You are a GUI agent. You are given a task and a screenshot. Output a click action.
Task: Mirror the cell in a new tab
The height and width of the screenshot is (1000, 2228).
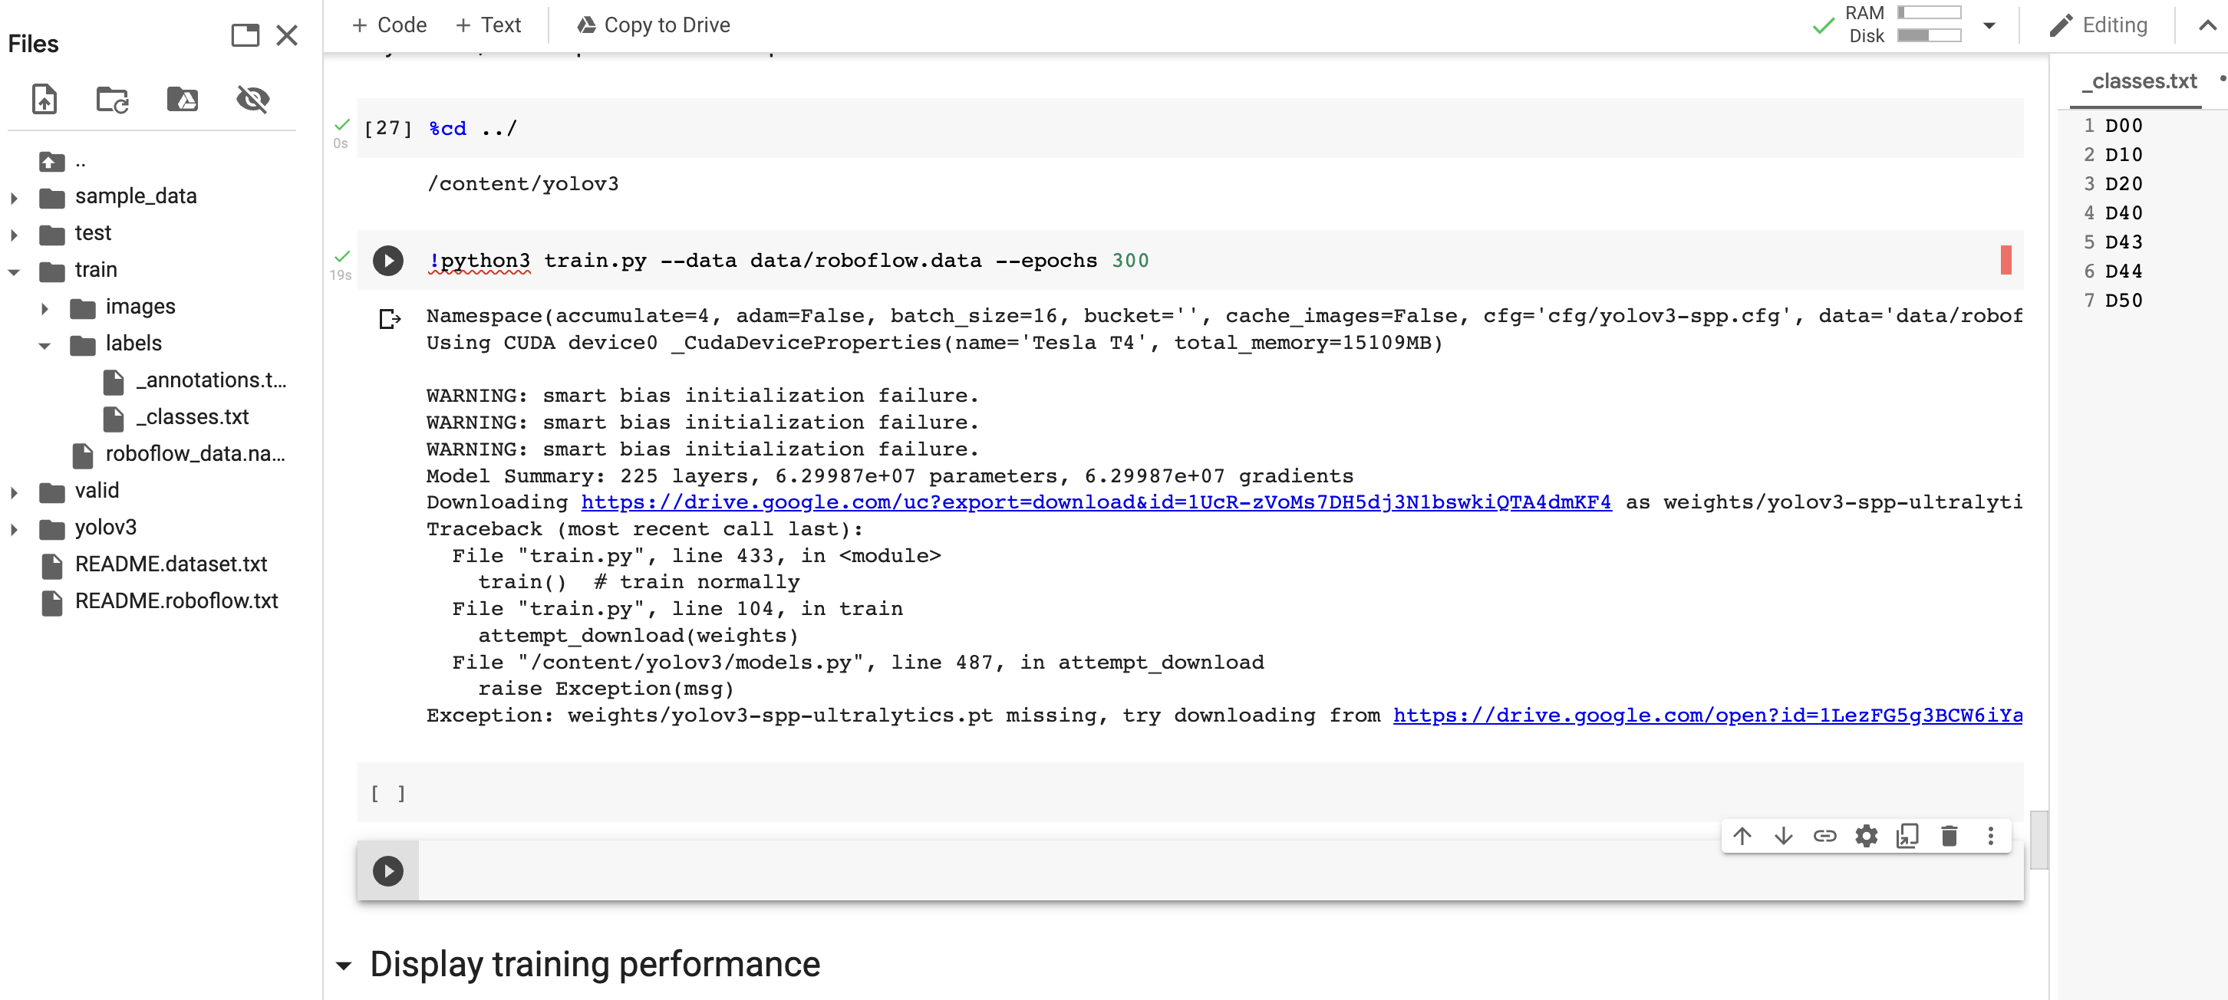[x=1907, y=836]
